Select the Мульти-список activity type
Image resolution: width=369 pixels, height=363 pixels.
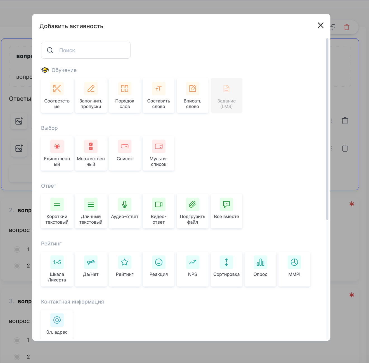coord(159,153)
